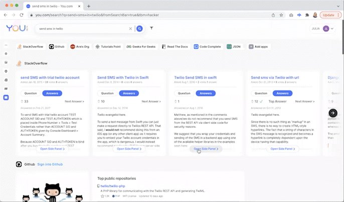
Task: Select the Github app chip
Action: click(57, 46)
